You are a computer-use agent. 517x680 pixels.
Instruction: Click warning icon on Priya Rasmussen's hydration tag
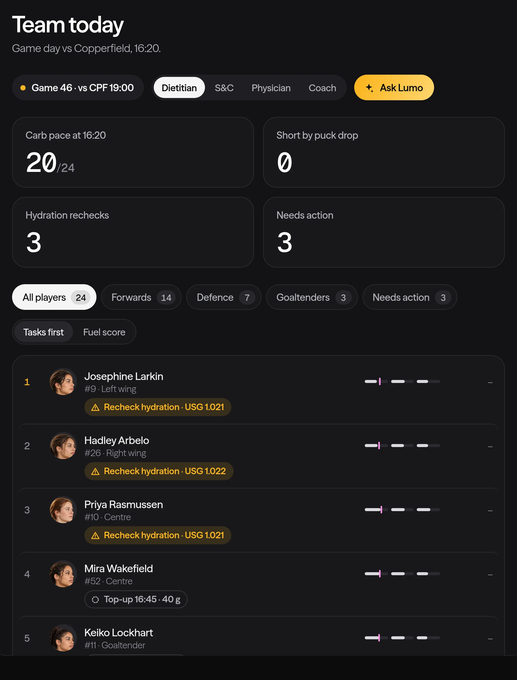95,535
